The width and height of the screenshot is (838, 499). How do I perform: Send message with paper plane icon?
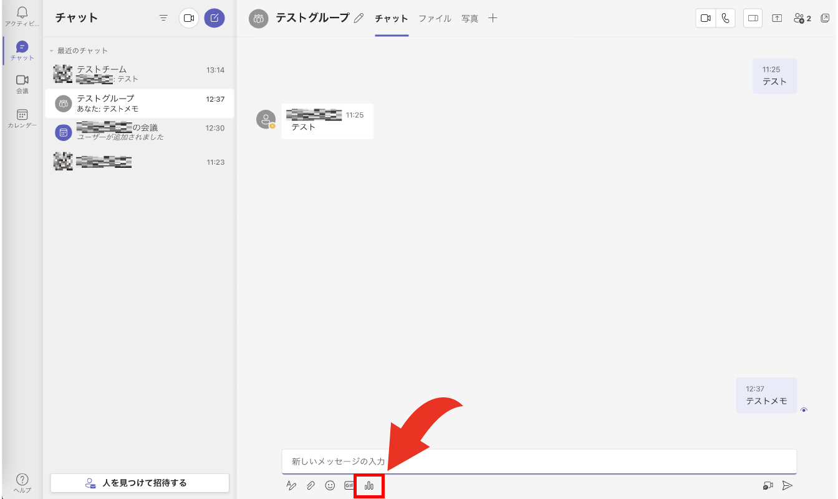coord(787,485)
